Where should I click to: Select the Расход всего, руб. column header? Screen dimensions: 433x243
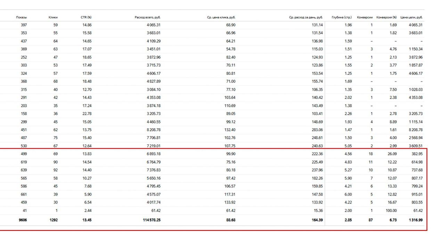147,17
